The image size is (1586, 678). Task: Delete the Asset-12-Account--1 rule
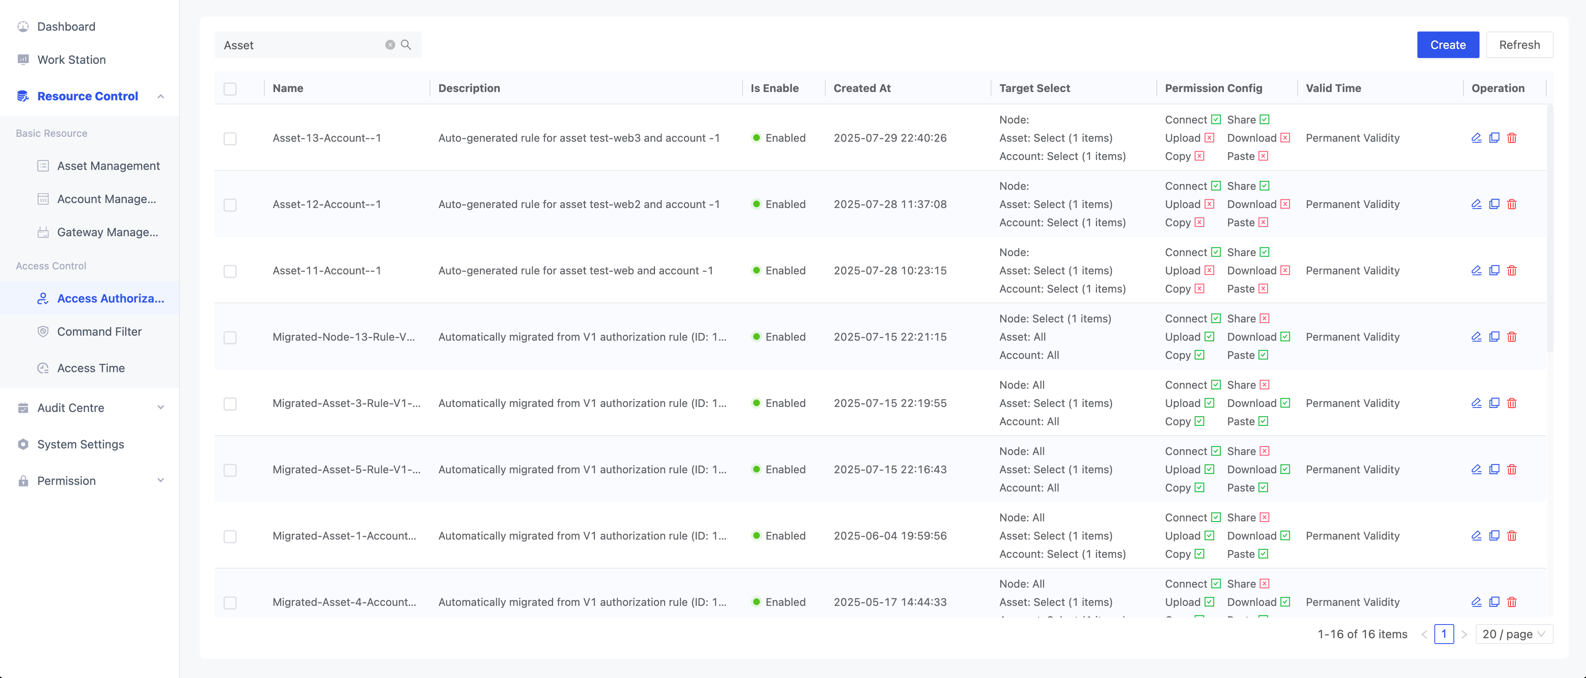click(x=1511, y=204)
